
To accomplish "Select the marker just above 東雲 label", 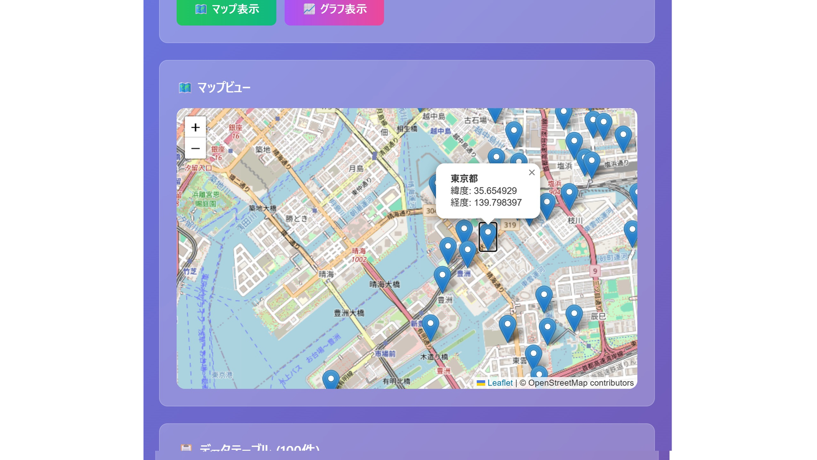I will click(x=533, y=358).
